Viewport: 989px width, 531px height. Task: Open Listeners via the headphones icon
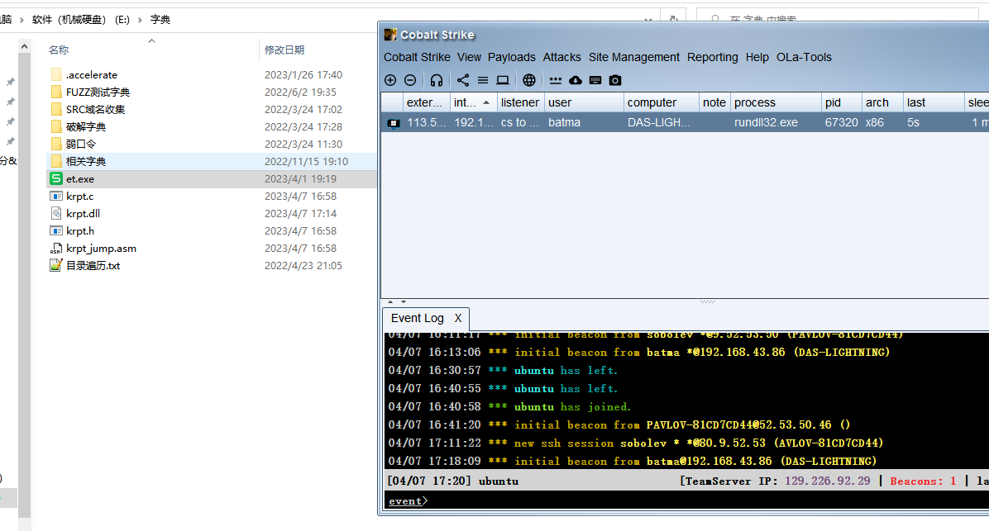tap(437, 80)
